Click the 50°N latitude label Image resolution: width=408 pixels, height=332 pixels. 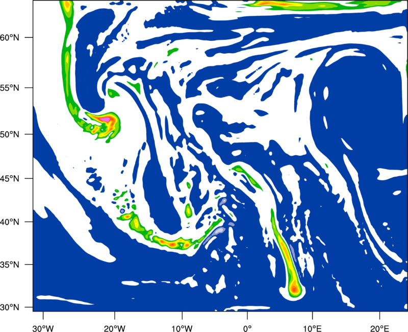(9, 134)
